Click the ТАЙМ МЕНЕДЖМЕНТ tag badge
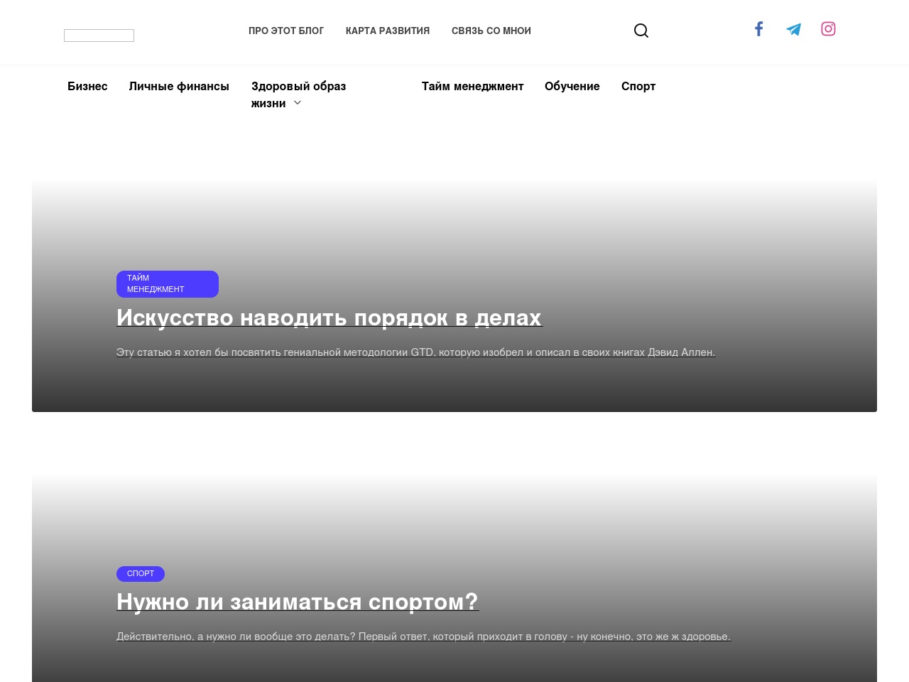 click(168, 284)
